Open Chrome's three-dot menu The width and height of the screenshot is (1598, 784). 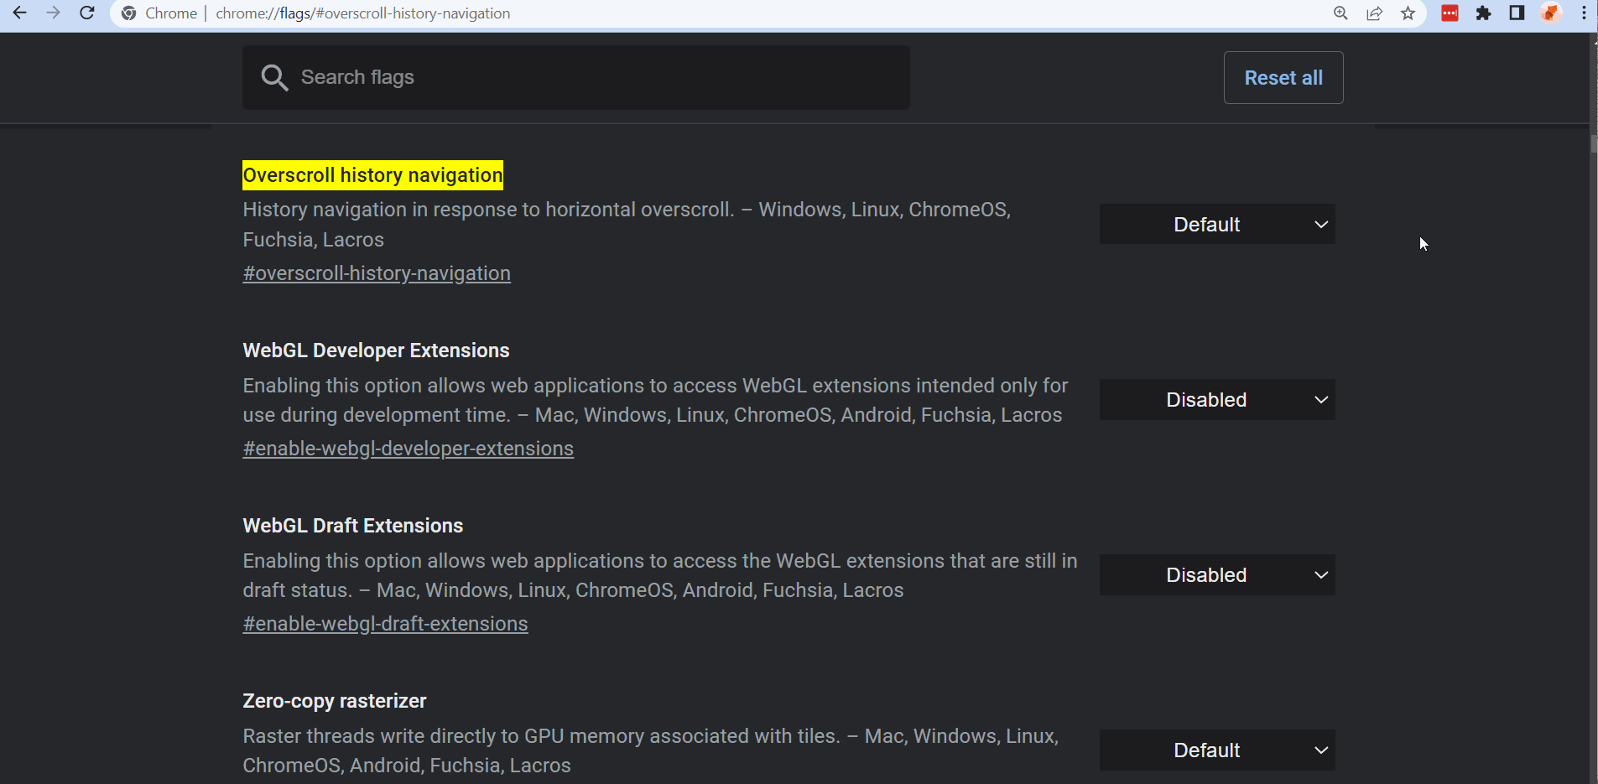click(1583, 13)
